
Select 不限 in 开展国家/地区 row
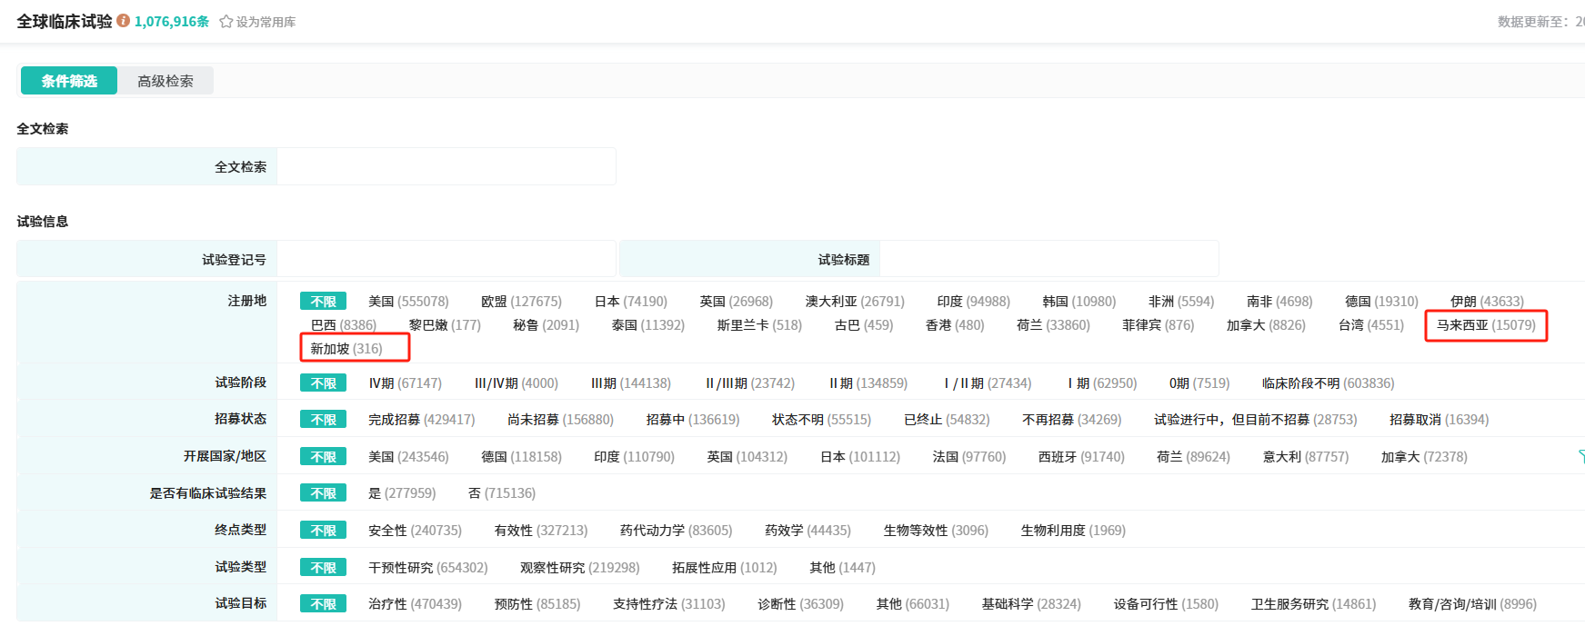point(324,457)
